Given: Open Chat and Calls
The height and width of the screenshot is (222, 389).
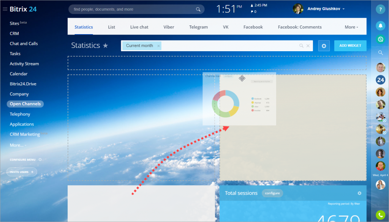Looking at the screenshot, I should [24, 44].
